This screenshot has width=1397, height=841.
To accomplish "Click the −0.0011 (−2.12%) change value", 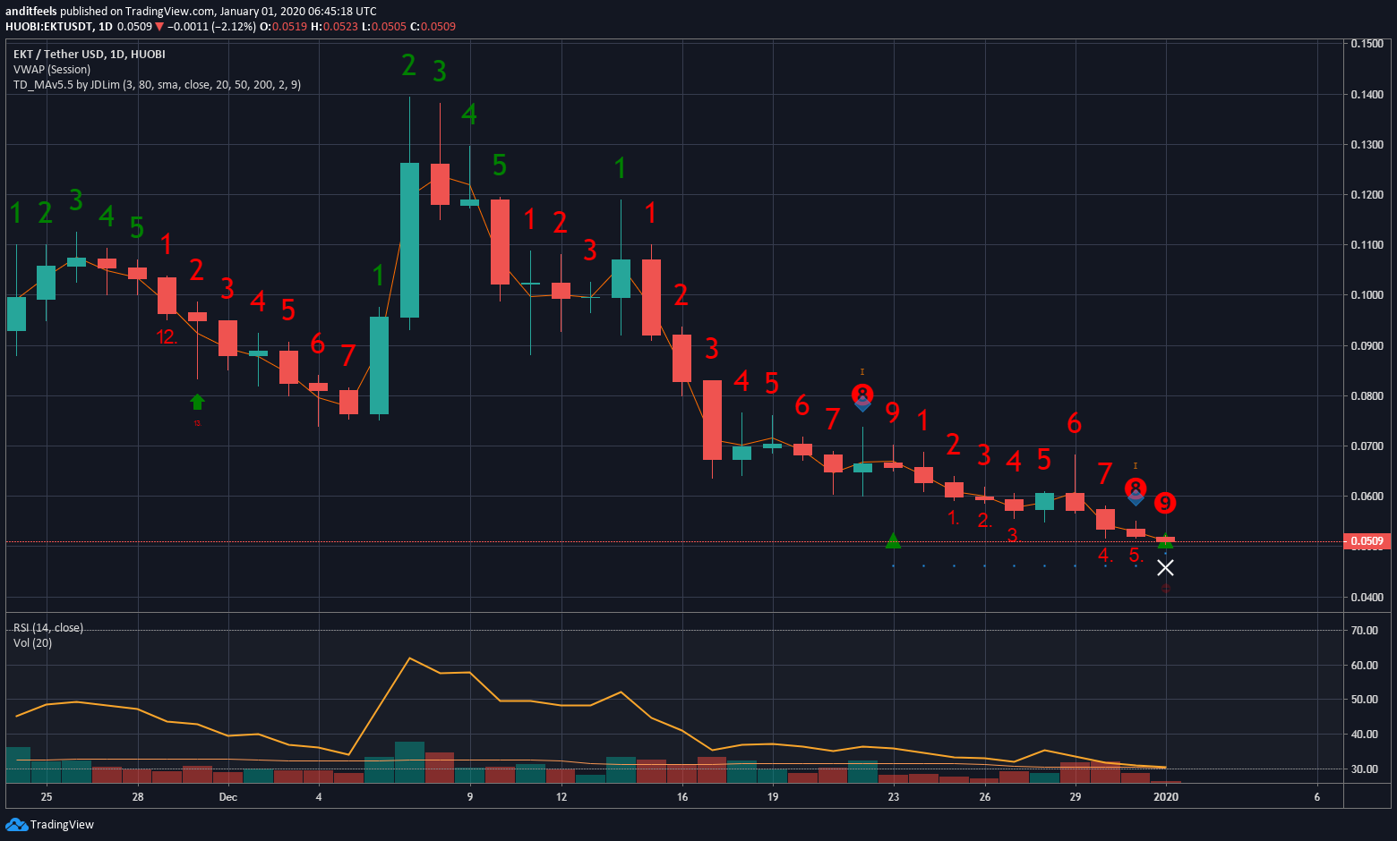I will 211,27.
